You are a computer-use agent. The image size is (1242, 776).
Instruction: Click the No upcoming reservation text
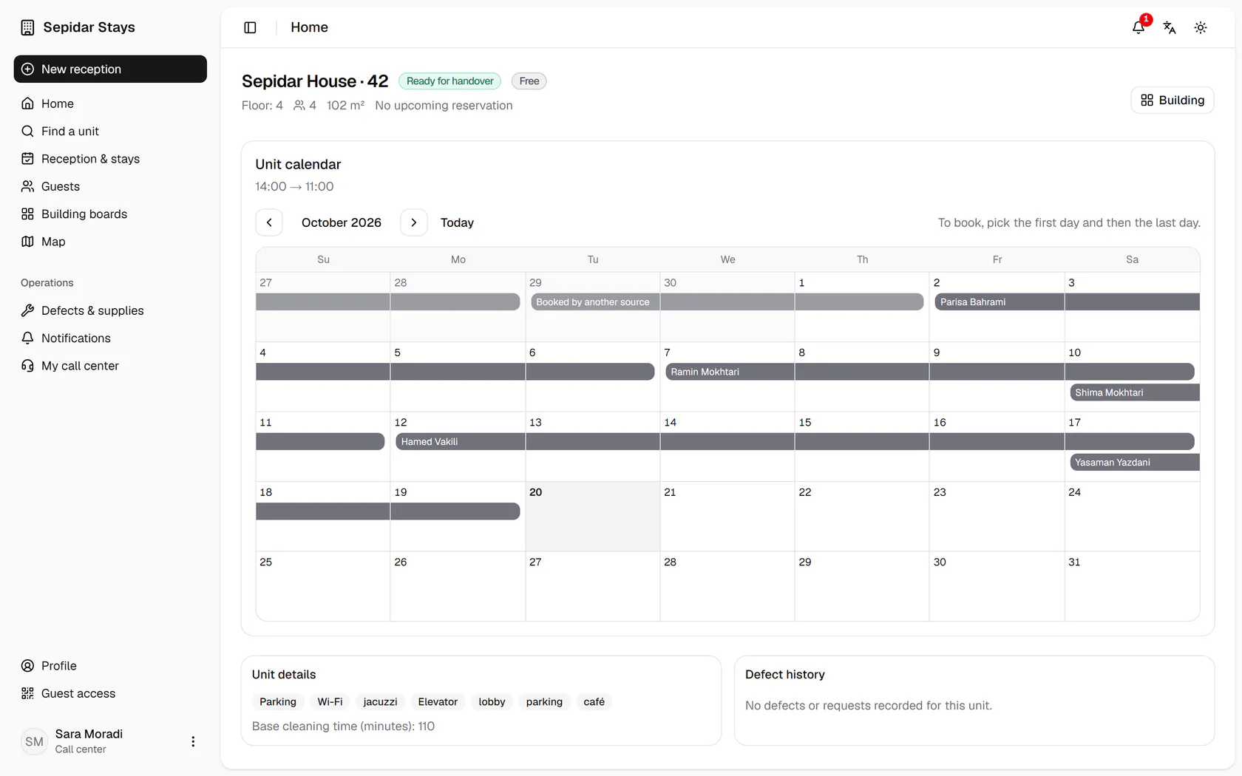tap(444, 106)
